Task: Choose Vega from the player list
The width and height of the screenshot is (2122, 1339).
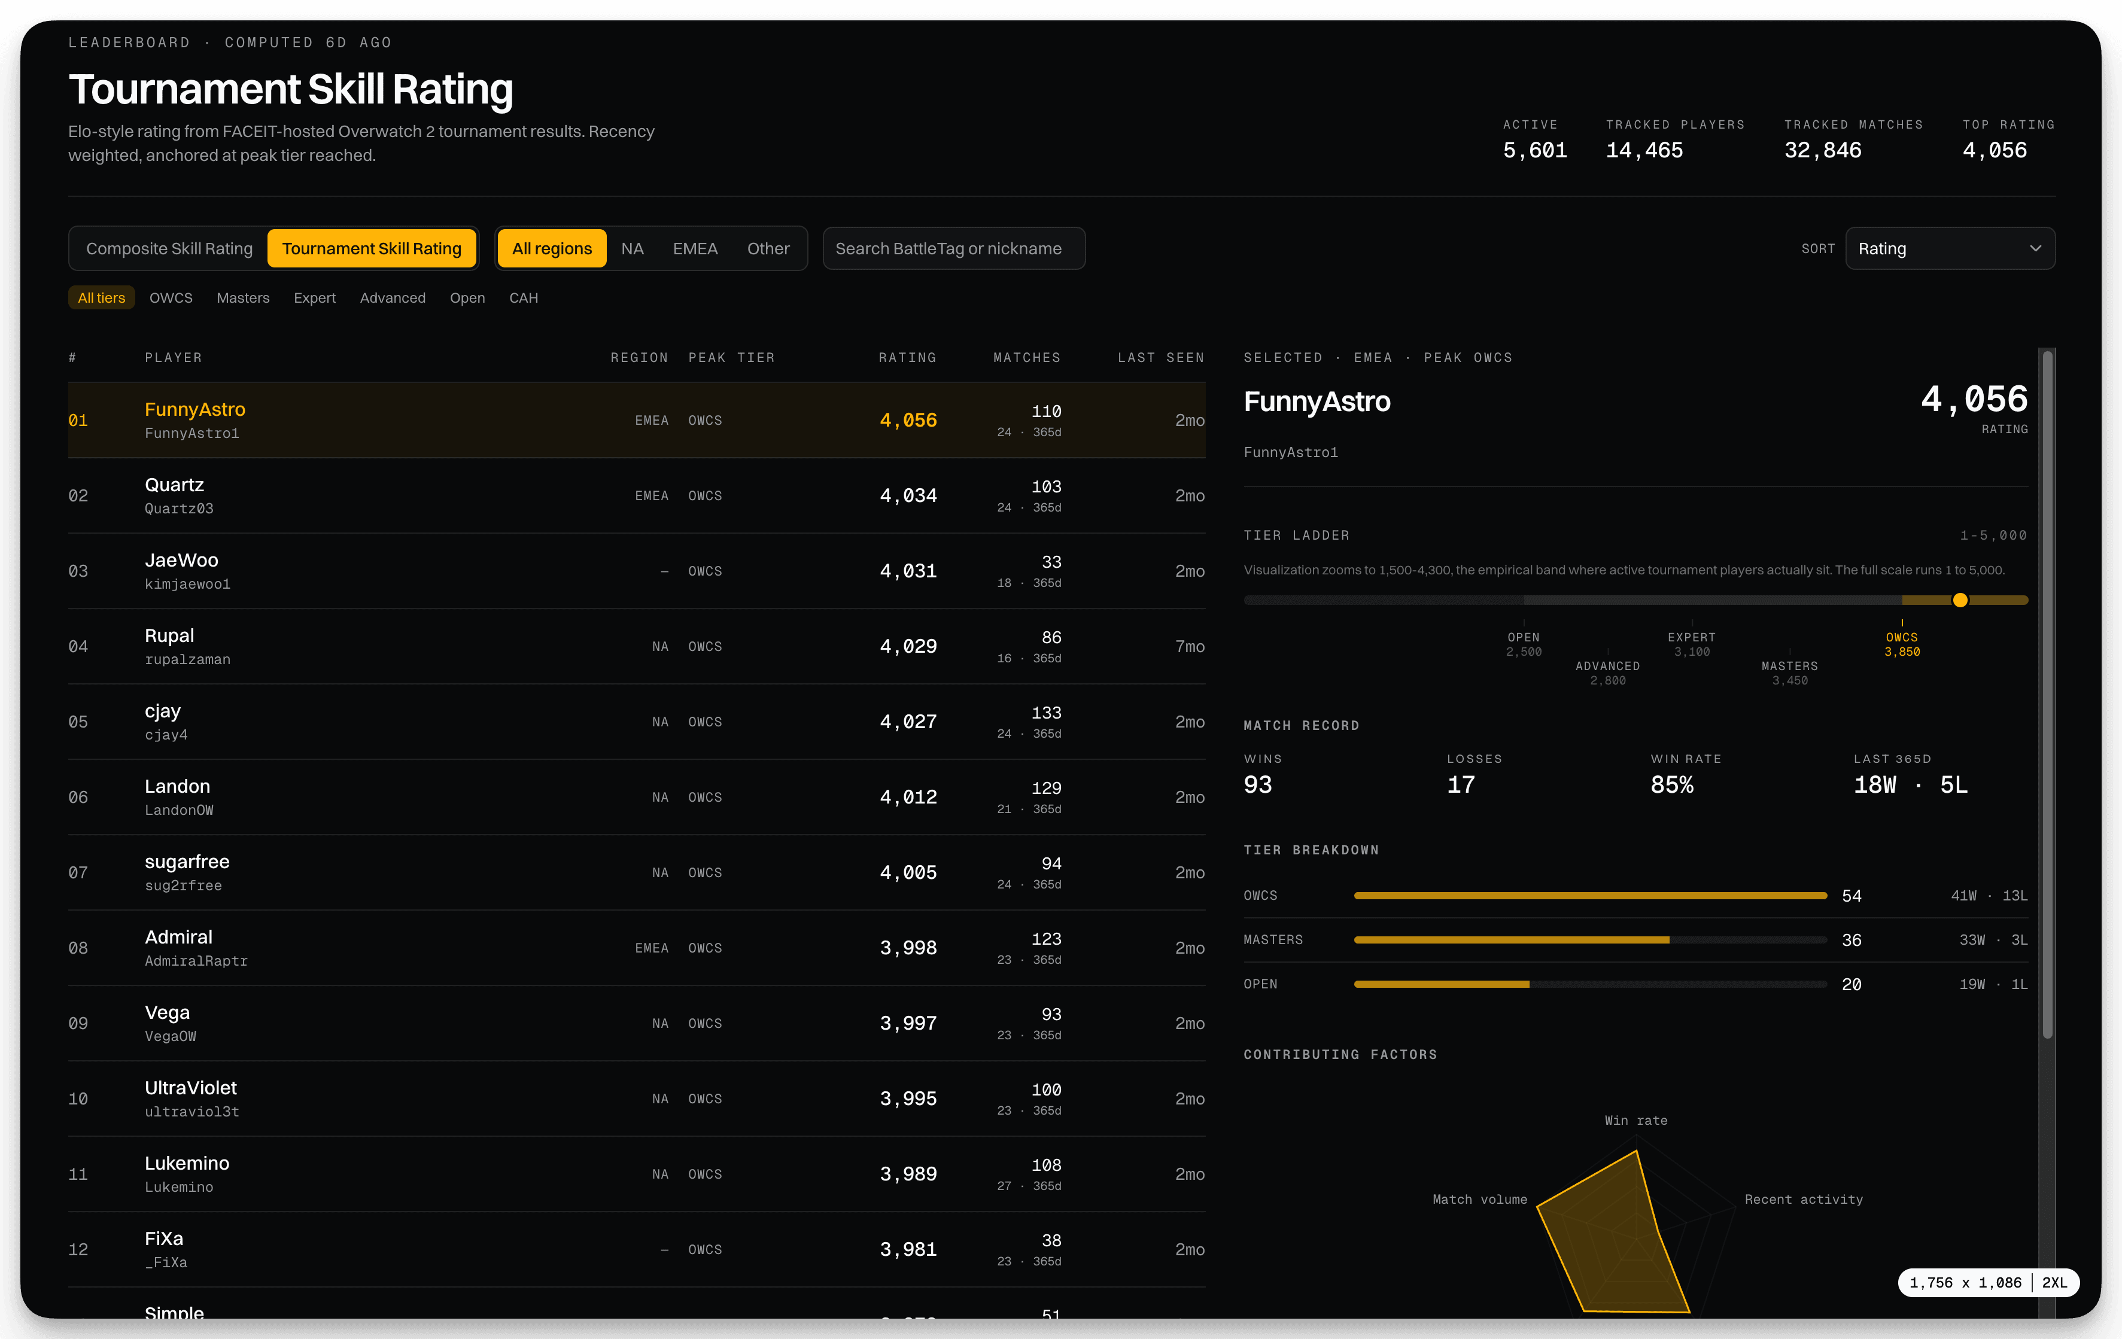Action: 636,1022
